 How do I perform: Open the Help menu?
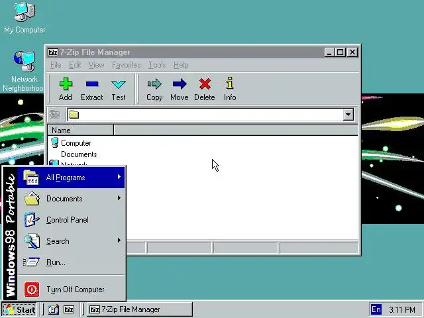(x=181, y=65)
